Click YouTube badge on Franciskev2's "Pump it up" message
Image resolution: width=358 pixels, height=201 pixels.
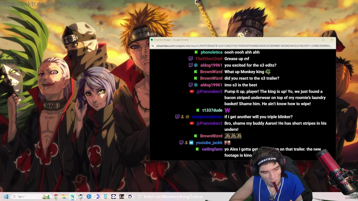192,91
